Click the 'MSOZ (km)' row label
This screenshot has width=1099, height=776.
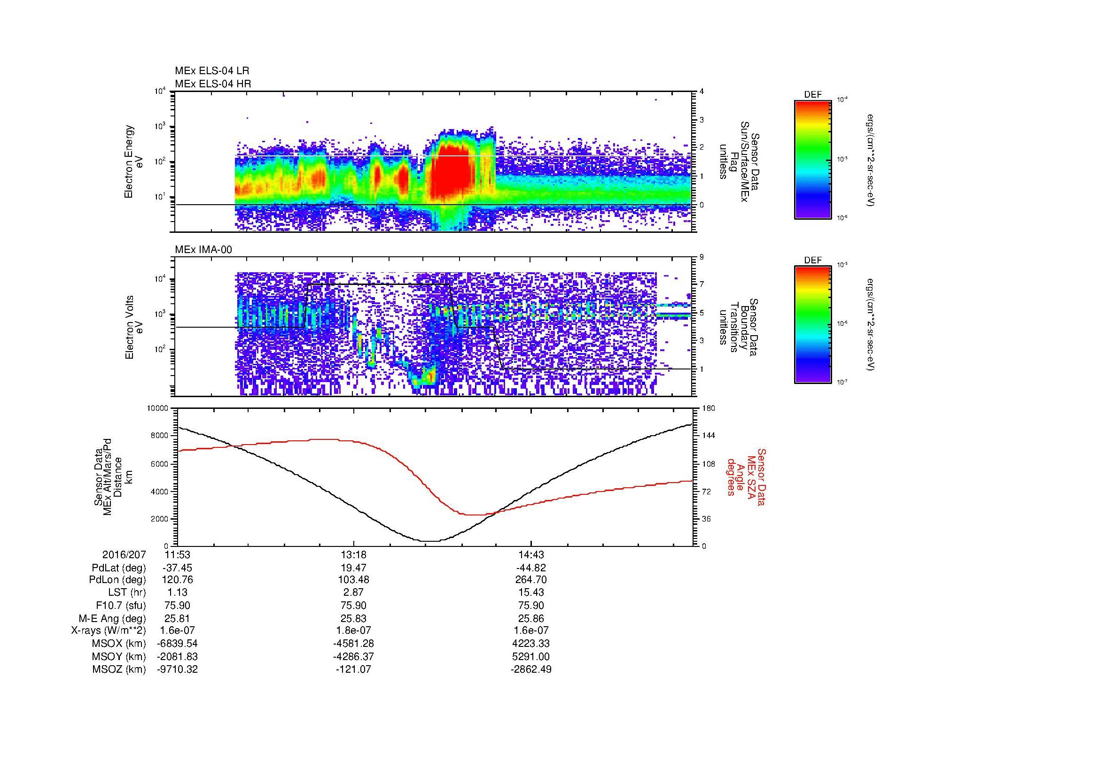coord(119,669)
